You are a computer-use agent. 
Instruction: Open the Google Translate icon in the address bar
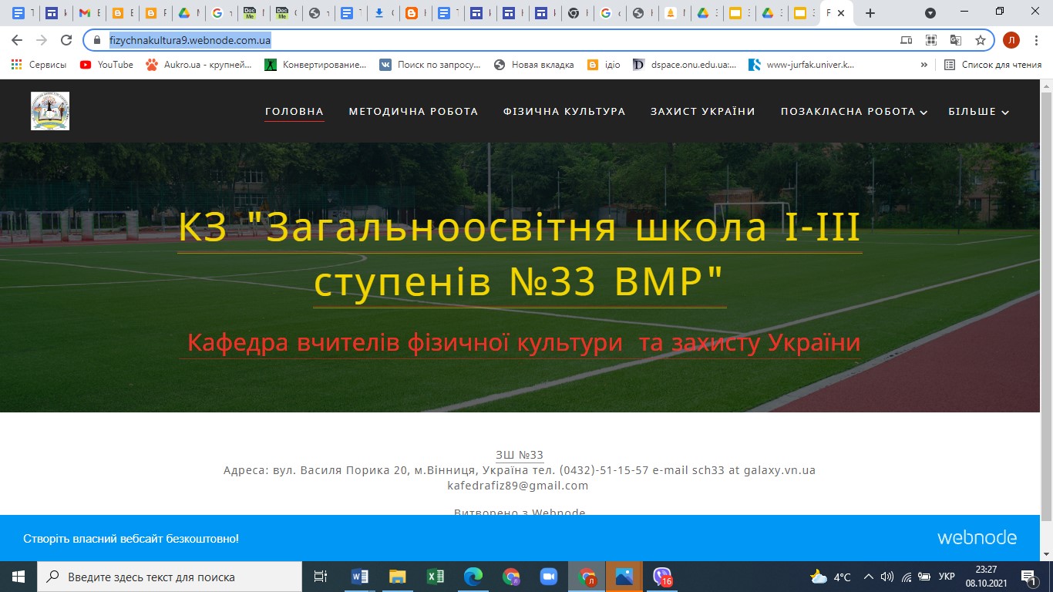point(956,40)
